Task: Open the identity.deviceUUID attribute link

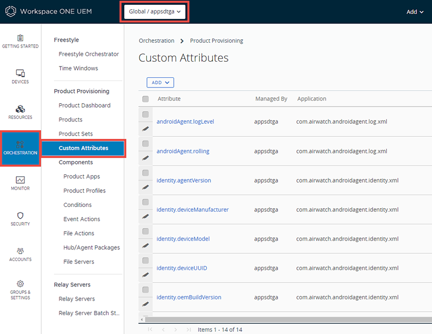Action: 182,268
